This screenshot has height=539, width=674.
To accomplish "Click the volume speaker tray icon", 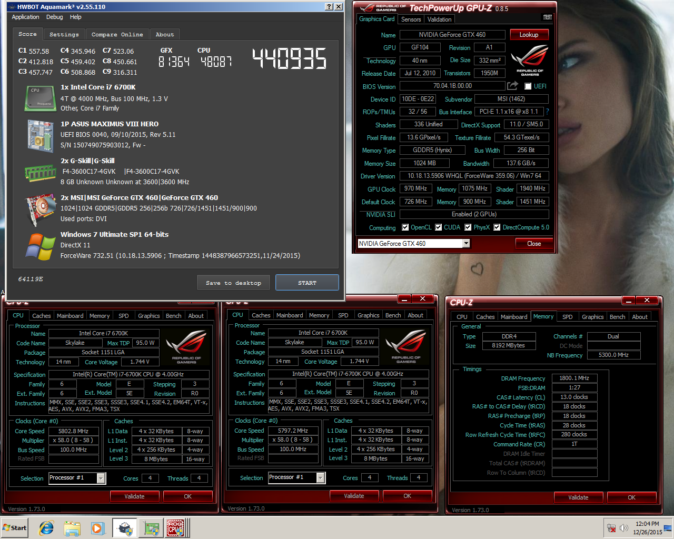I will 624,528.
